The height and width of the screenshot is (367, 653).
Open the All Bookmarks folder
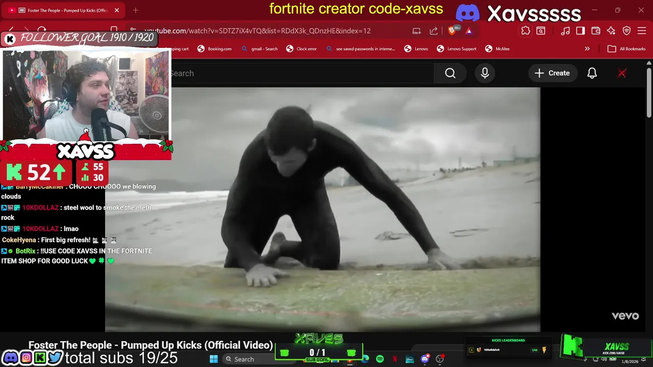627,49
